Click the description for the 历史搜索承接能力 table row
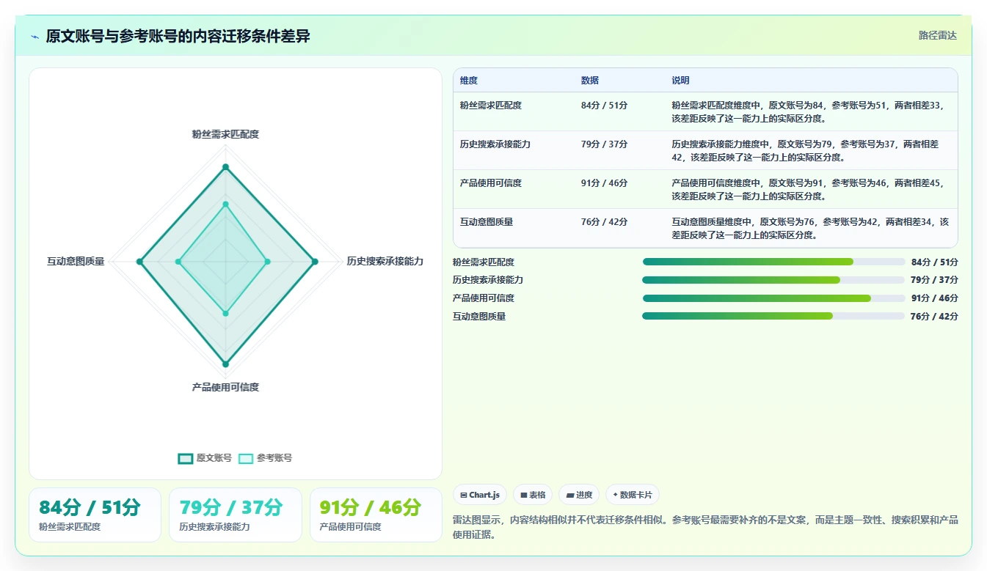 coord(805,150)
